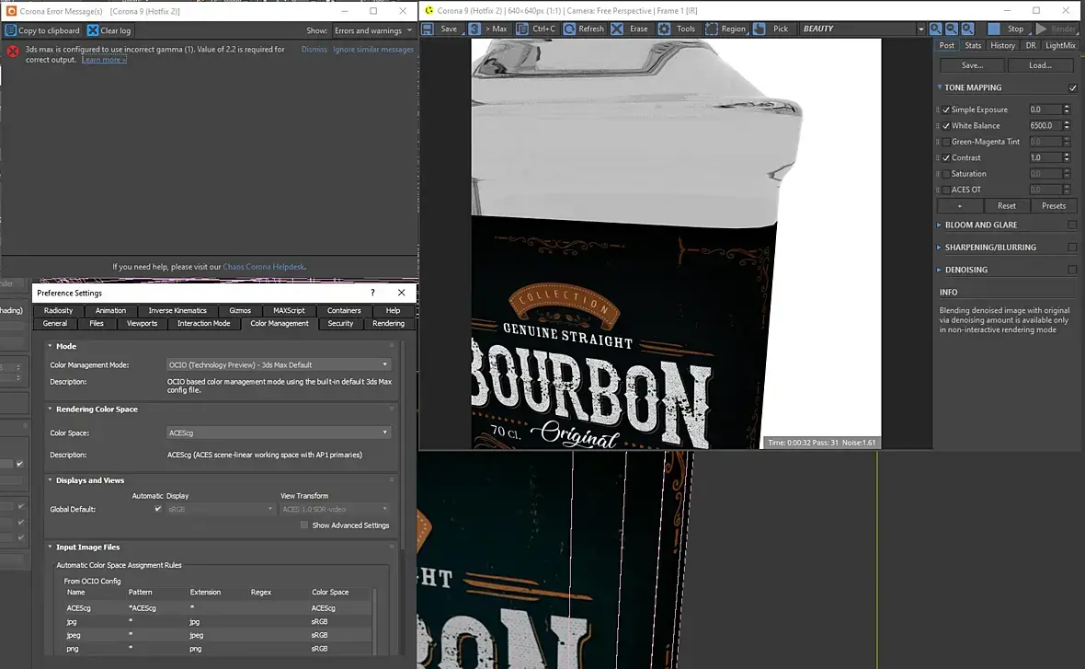Enable the Saturation checkbox
This screenshot has width=1085, height=669.
tap(946, 174)
